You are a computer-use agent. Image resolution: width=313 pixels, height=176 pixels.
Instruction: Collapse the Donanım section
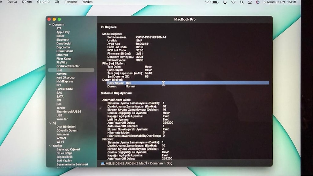[50, 24]
